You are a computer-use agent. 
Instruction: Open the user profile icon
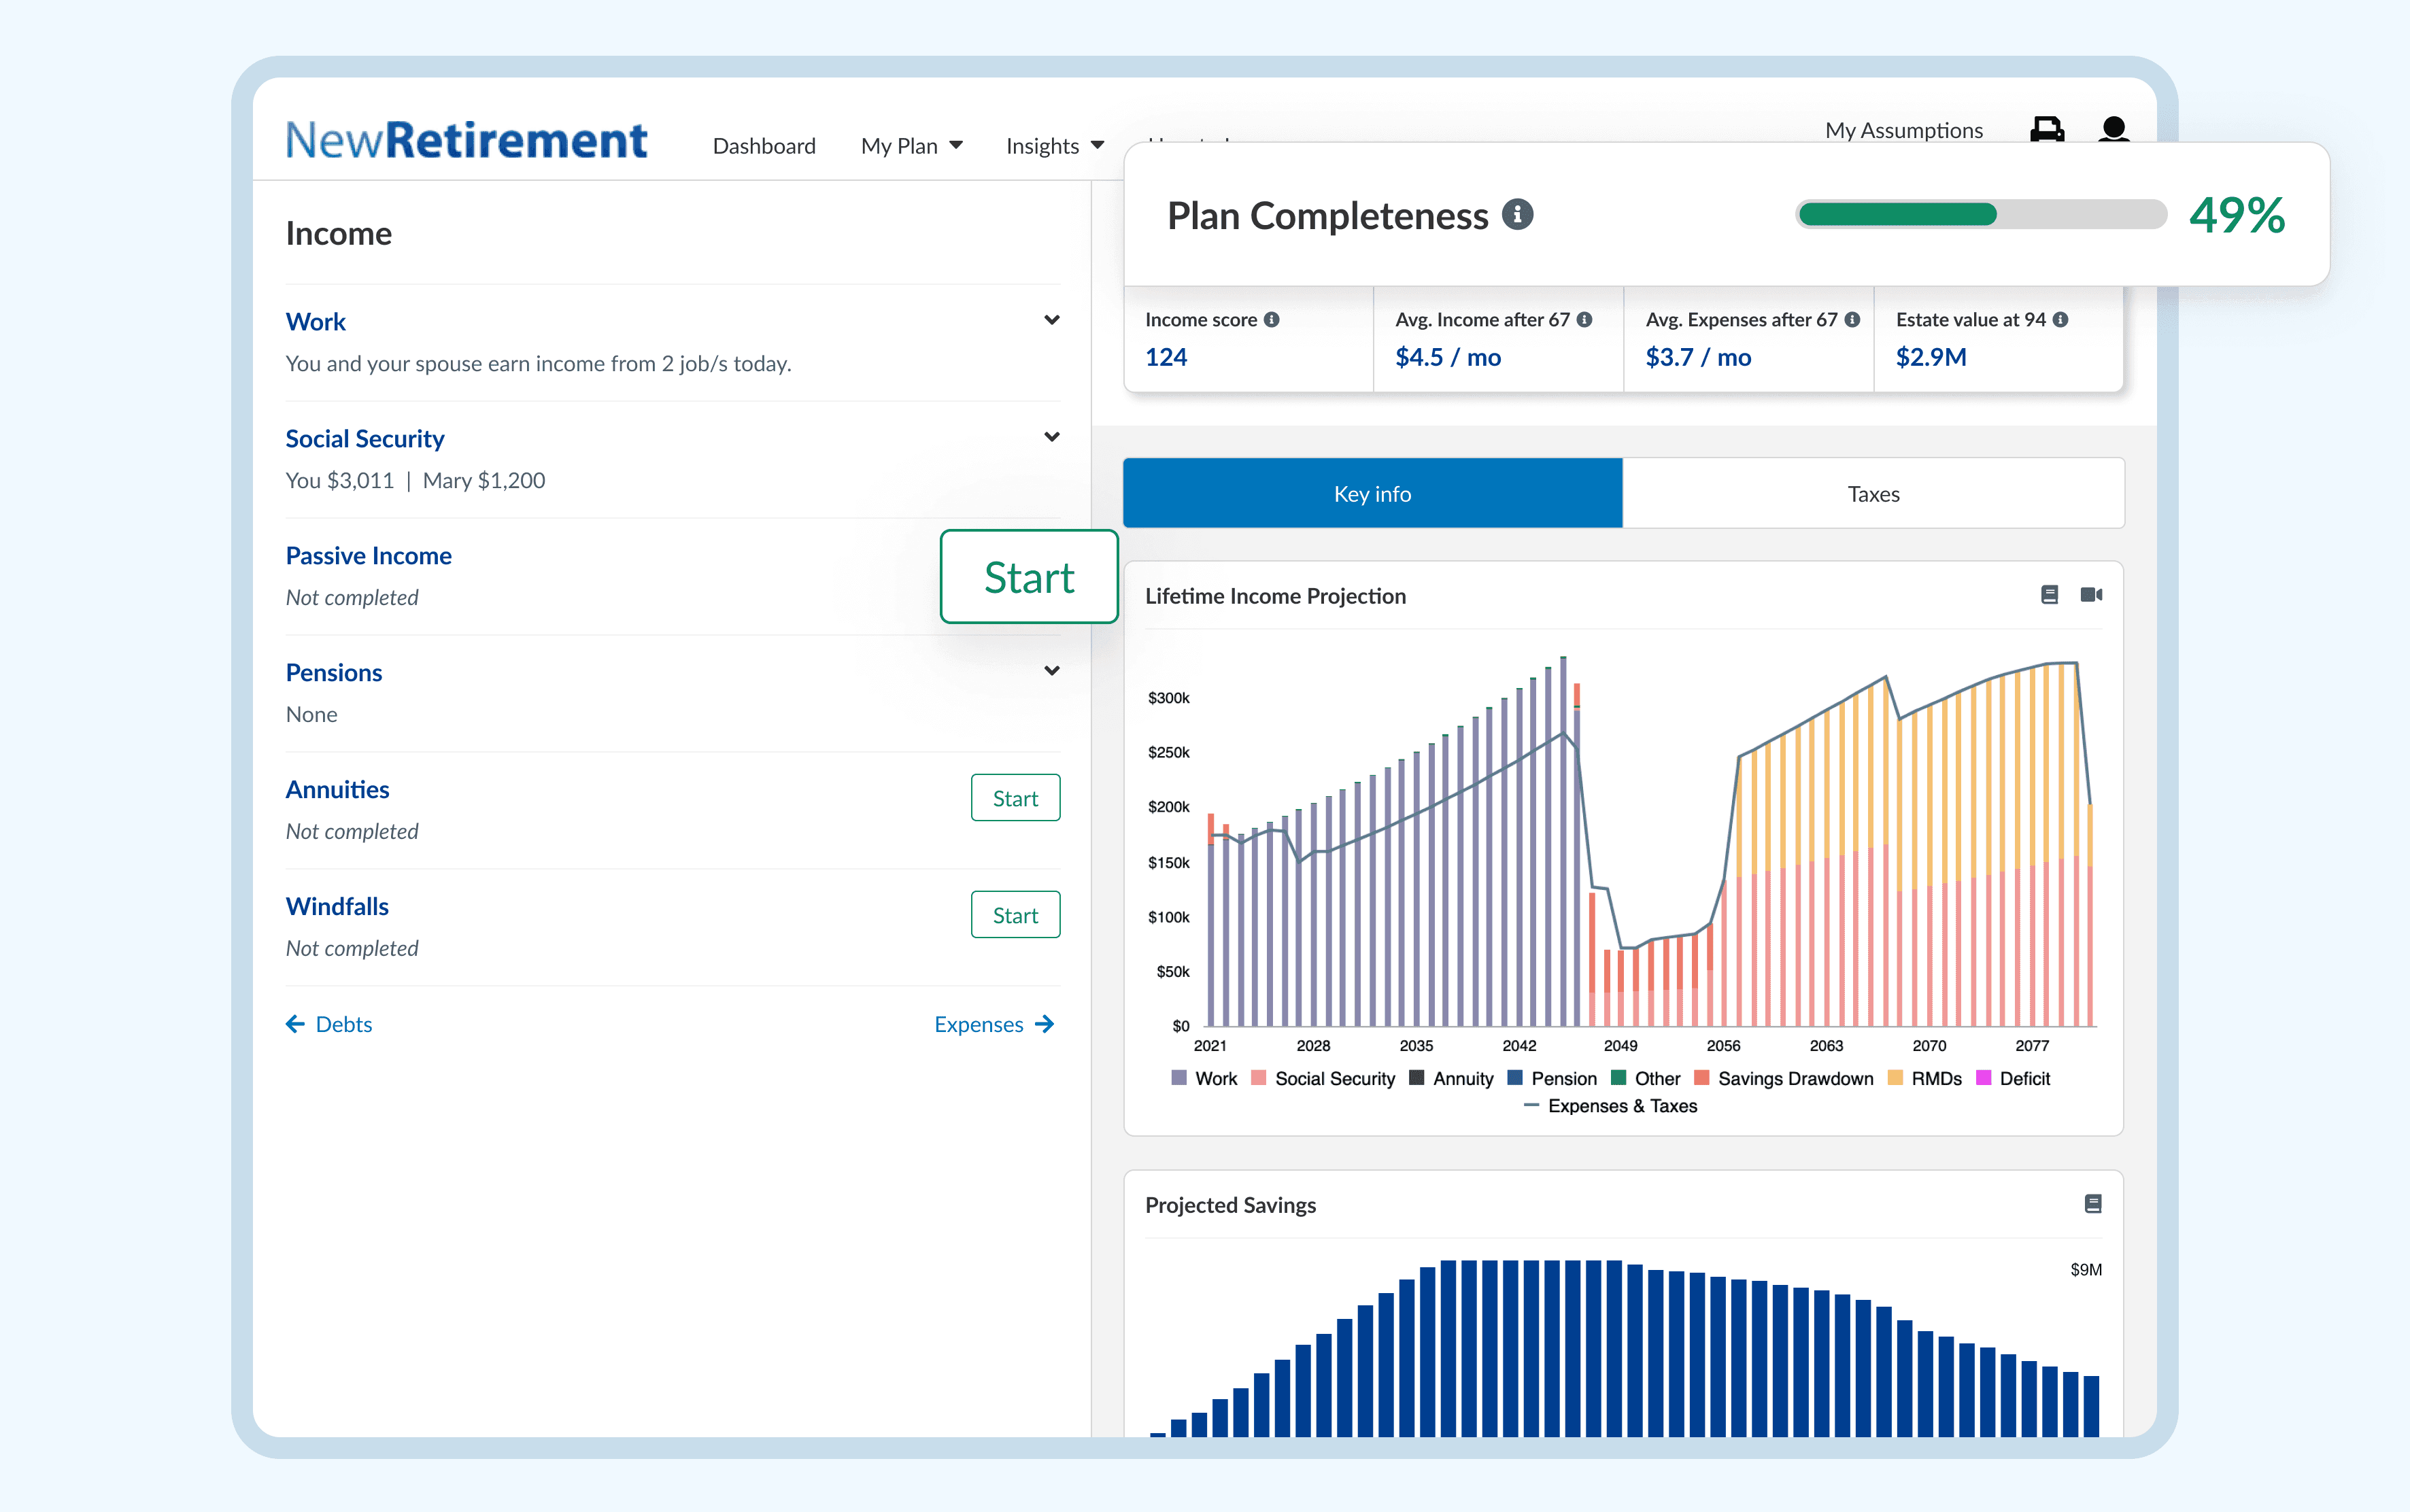click(2113, 129)
